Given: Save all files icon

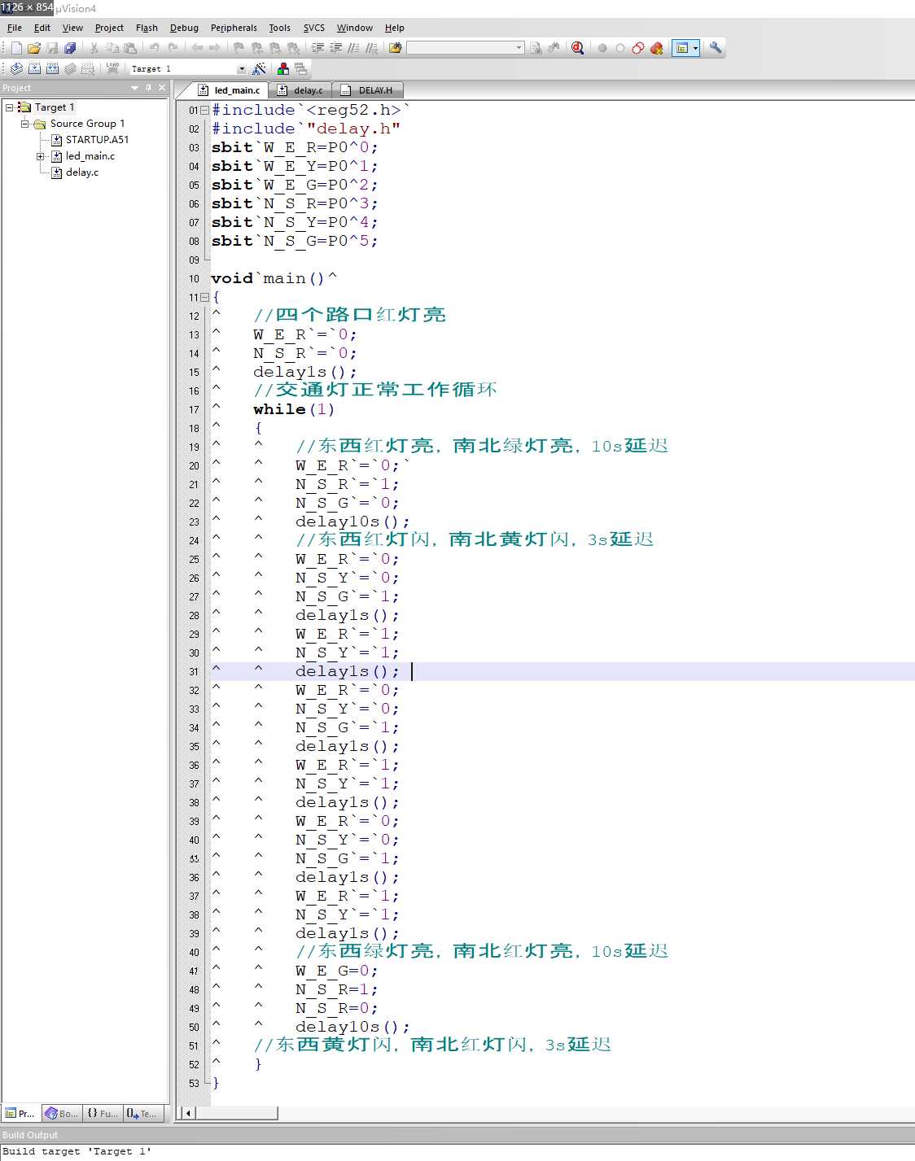Looking at the screenshot, I should pyautogui.click(x=70, y=48).
